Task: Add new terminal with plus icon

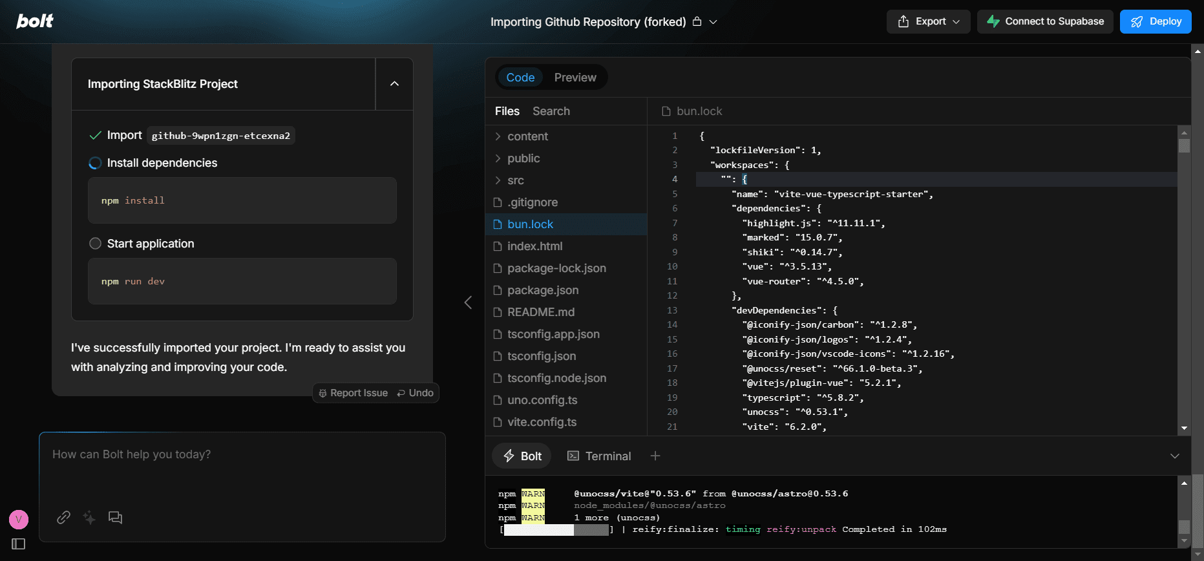Action: (x=655, y=456)
